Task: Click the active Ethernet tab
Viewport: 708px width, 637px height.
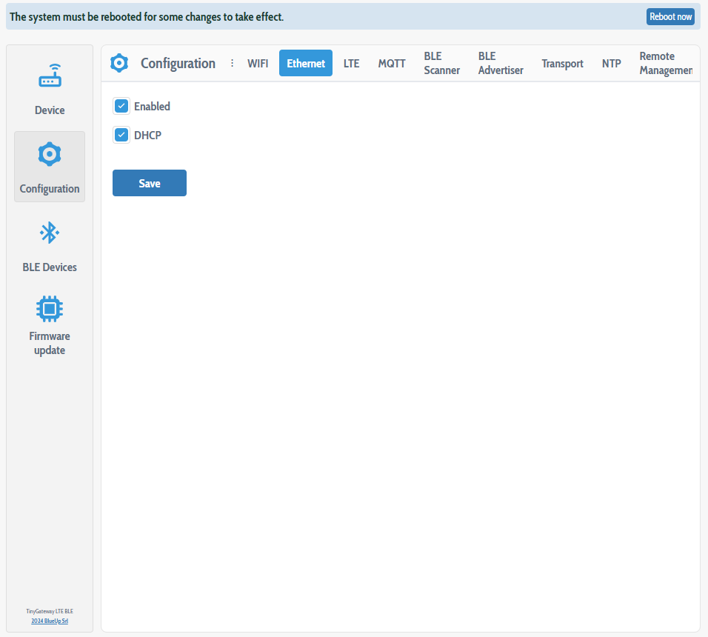Action: coord(306,64)
